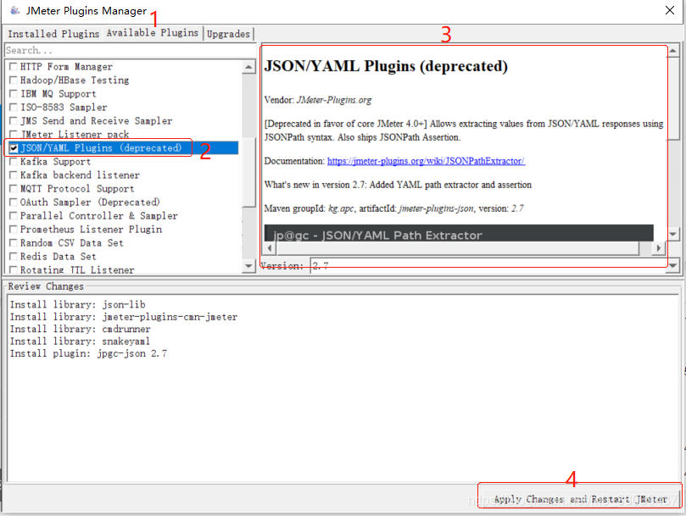The image size is (686, 516).
Task: Click plugin list scrollbar down arrow
Action: click(x=248, y=266)
